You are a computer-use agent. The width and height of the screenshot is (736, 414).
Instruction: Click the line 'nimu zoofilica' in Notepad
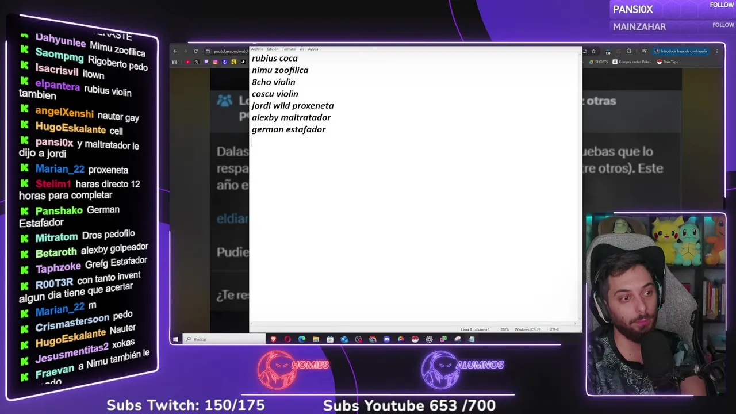pyautogui.click(x=280, y=70)
